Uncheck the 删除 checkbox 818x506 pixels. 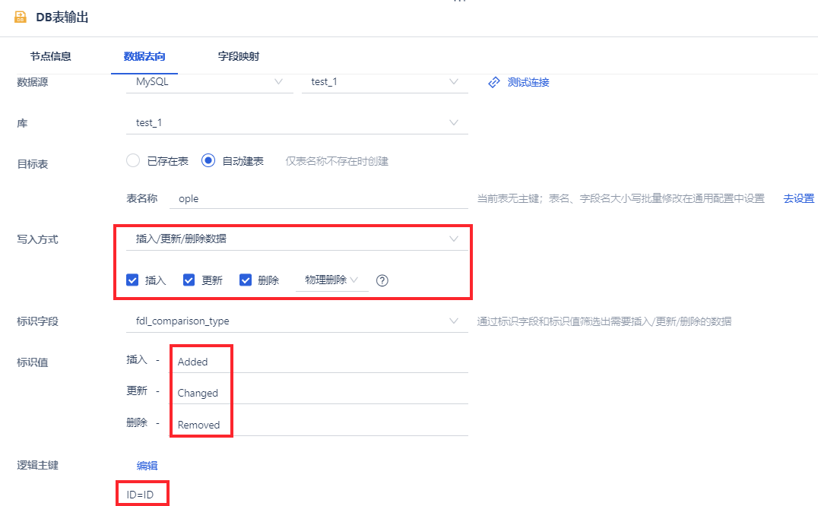(x=246, y=280)
